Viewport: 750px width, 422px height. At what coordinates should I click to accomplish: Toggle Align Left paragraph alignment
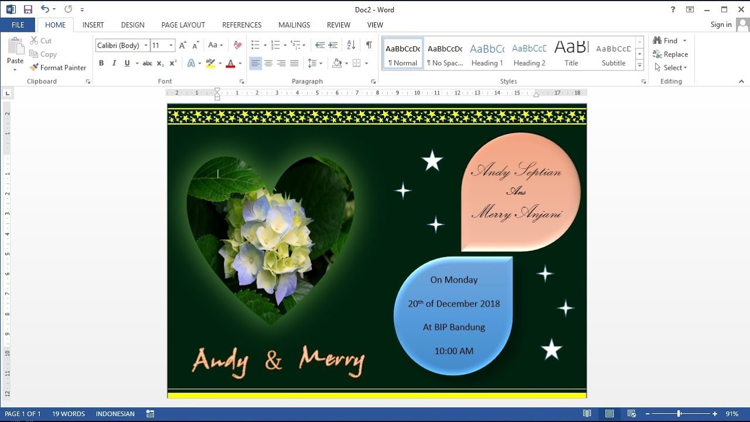(x=255, y=63)
